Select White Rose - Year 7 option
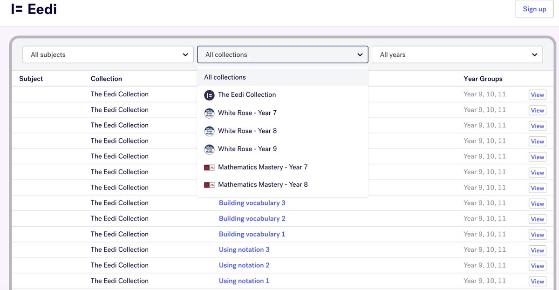This screenshot has height=290, width=559. coord(283,113)
